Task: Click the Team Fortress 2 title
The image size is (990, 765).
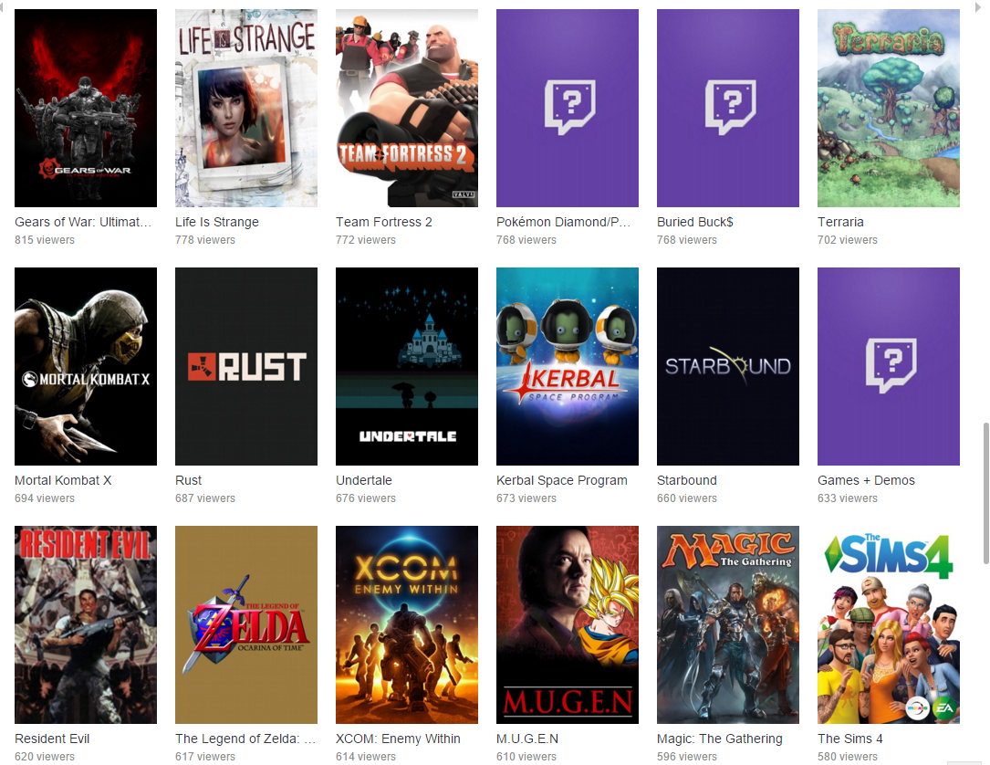Action: coord(384,222)
